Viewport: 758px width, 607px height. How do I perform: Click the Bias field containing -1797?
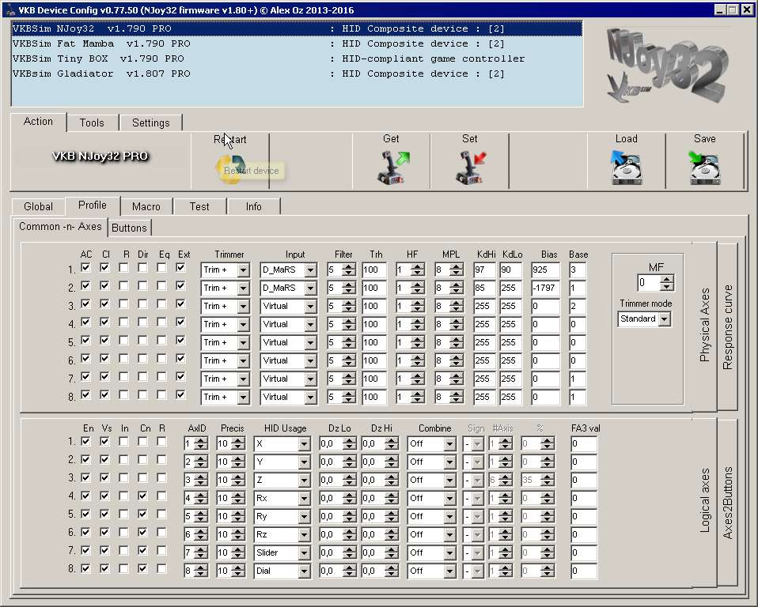tap(545, 288)
